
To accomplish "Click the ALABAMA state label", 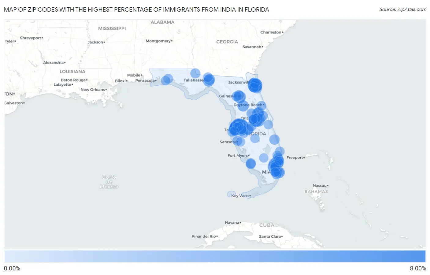I will [162, 22].
